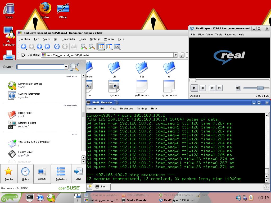The image size is (271, 203).
Task: Click the Home icon in Konqueror toolbar
Action: [x=47, y=47]
